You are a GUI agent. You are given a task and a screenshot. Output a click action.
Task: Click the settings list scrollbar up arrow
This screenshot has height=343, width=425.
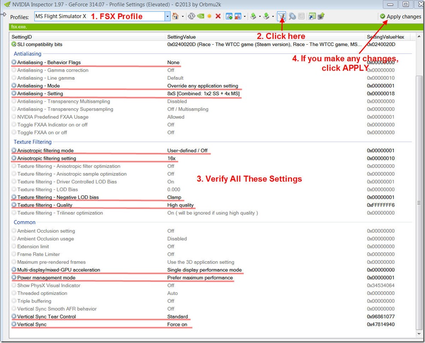(x=419, y=36)
